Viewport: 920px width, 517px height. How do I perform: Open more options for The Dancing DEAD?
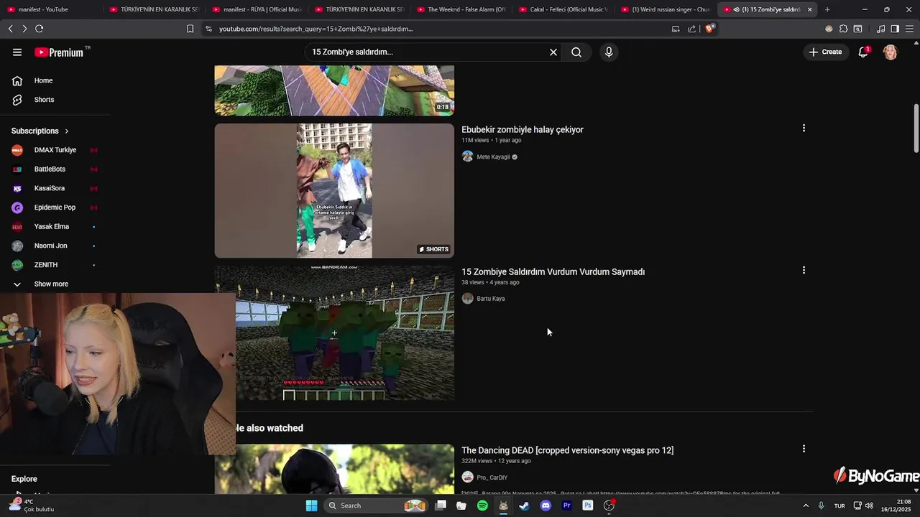pos(804,449)
